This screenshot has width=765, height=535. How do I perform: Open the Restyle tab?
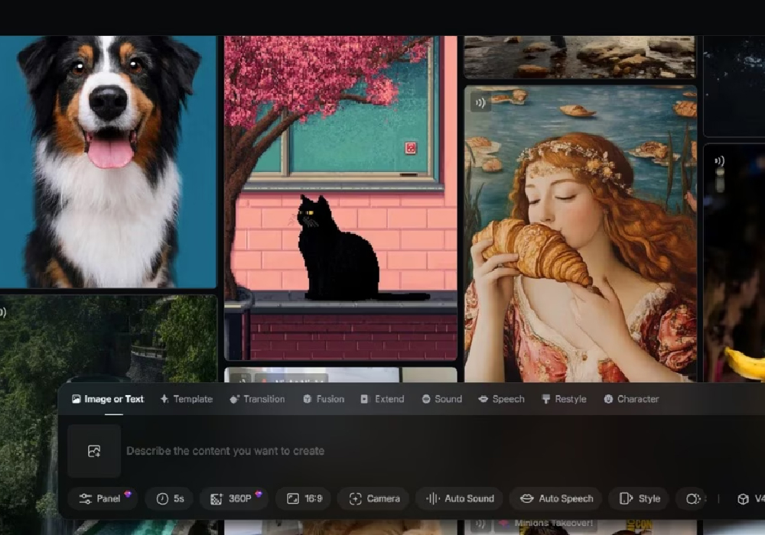[564, 399]
